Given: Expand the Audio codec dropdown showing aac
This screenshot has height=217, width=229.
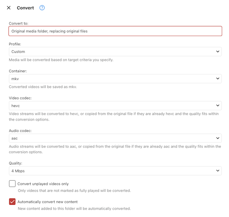Looking at the screenshot, I should 115,138.
